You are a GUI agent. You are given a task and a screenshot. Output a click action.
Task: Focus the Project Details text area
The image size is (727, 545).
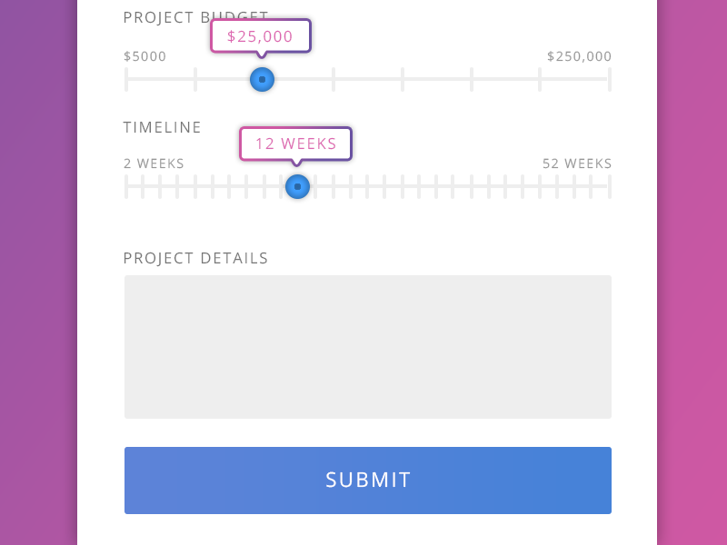368,347
